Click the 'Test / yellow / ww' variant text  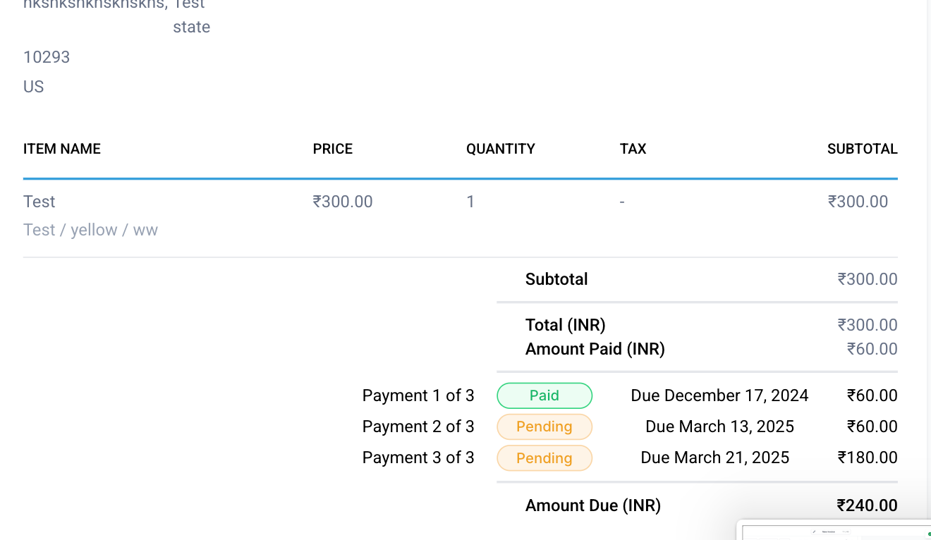pos(90,230)
